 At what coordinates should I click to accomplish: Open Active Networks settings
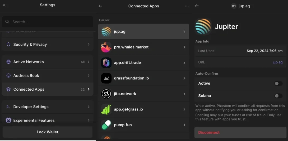[47, 62]
